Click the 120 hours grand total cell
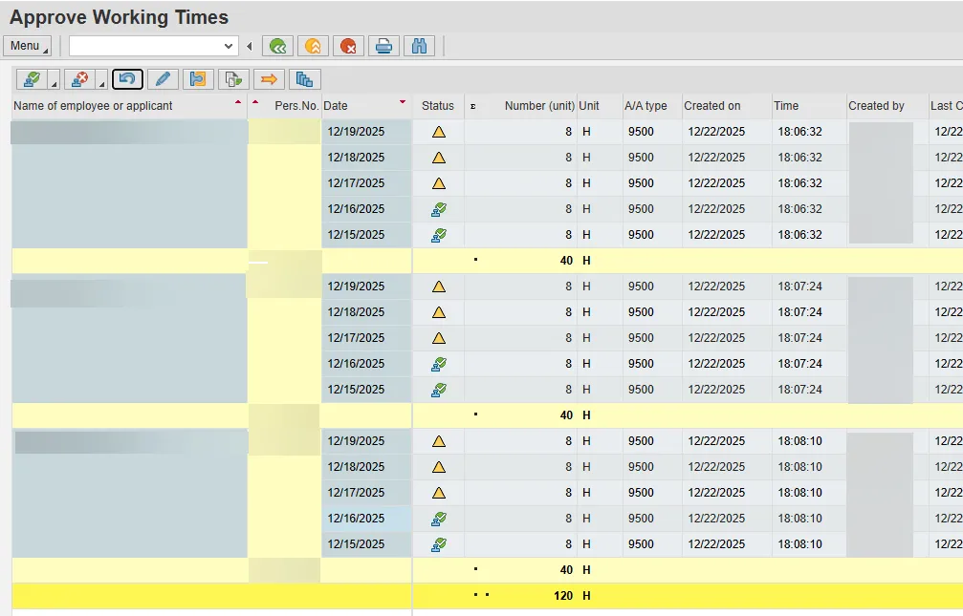The image size is (963, 616). coord(562,596)
